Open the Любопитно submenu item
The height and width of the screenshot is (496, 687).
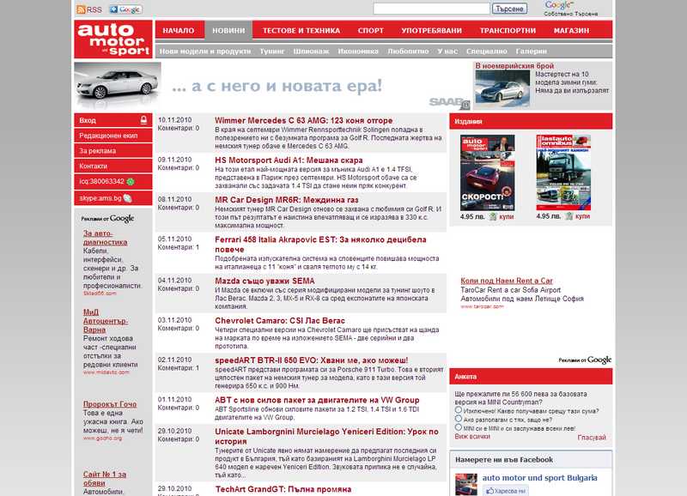pyautogui.click(x=408, y=51)
